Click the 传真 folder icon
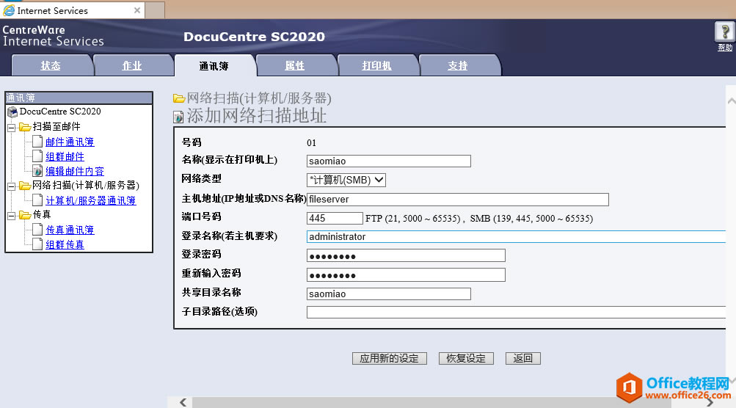Image resolution: width=736 pixels, height=408 pixels. click(25, 215)
